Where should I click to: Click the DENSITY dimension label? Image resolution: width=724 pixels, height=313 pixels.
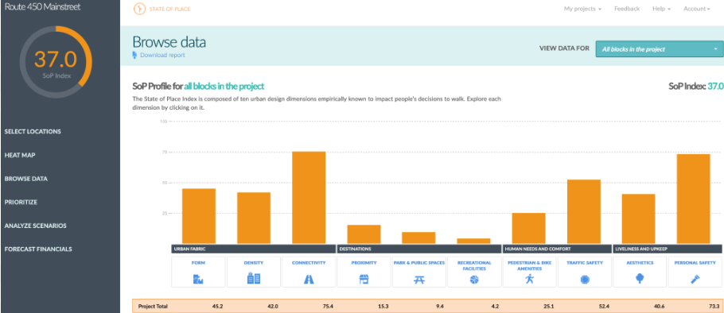[x=254, y=263]
